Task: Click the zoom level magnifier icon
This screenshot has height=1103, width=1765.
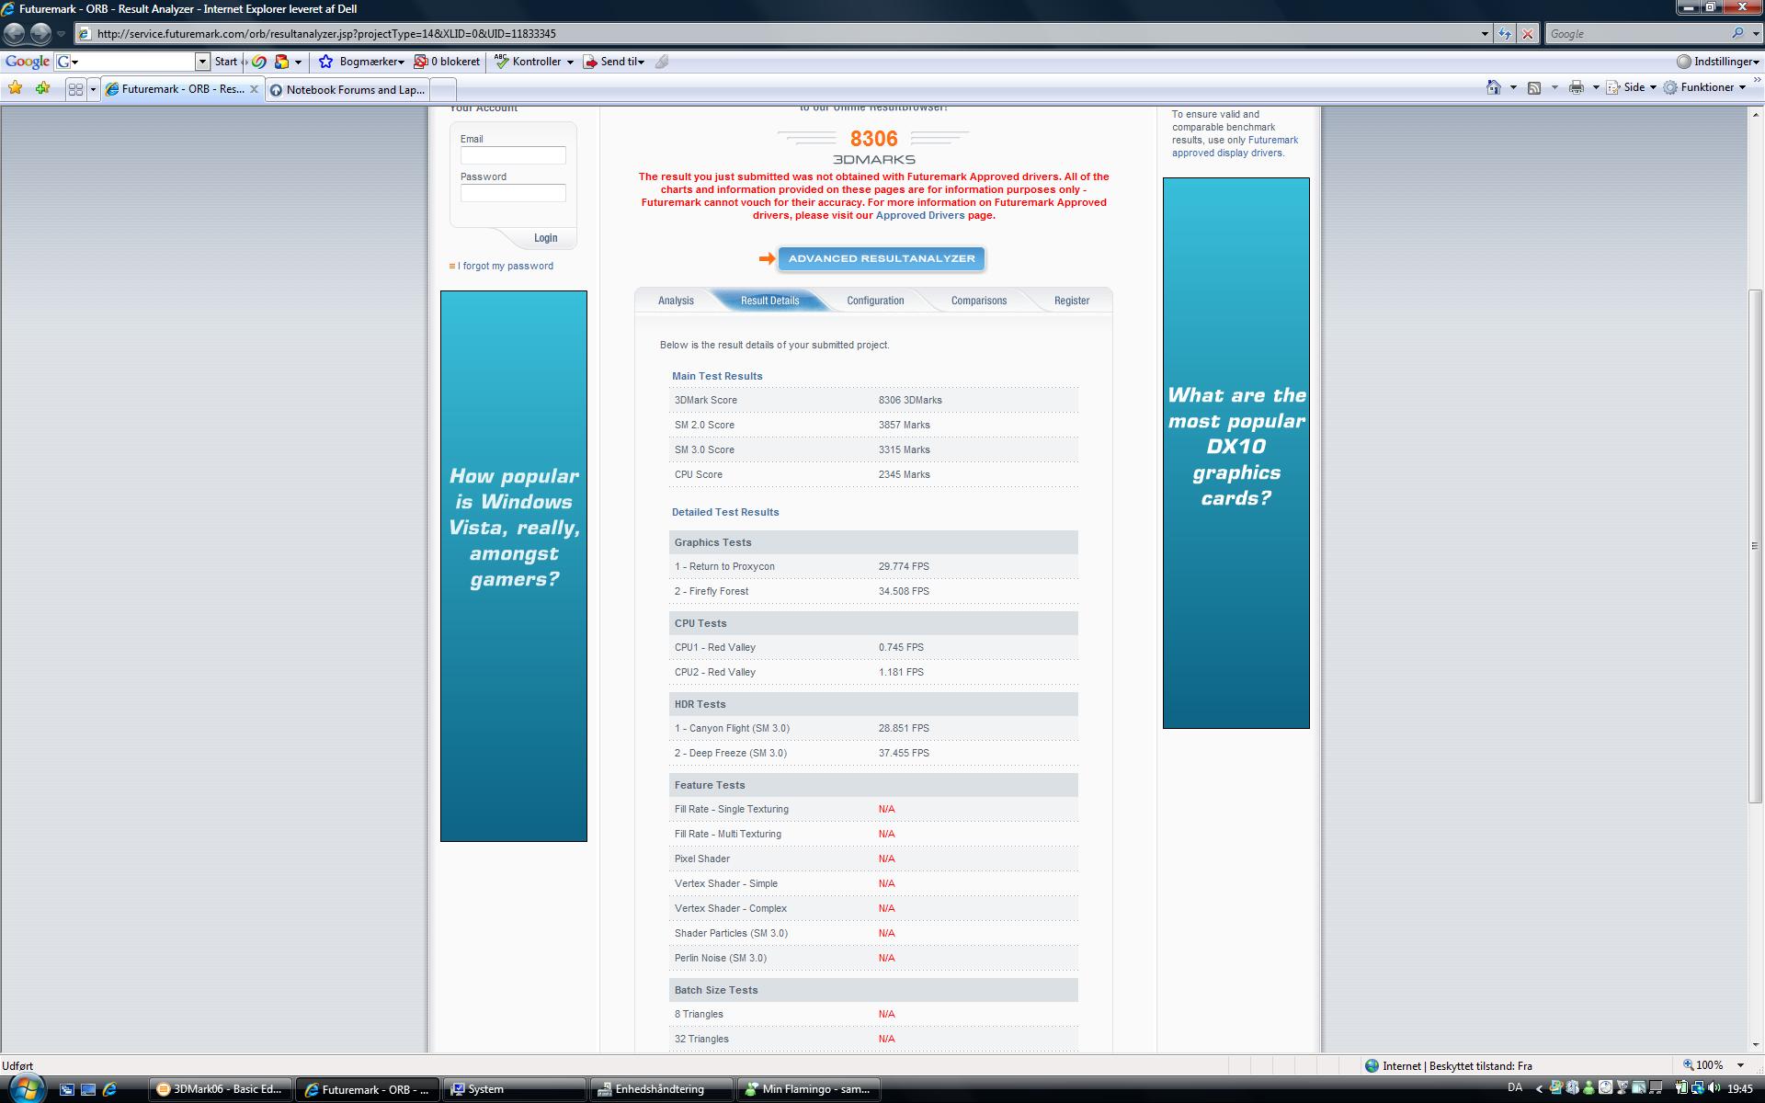Action: (1689, 1065)
